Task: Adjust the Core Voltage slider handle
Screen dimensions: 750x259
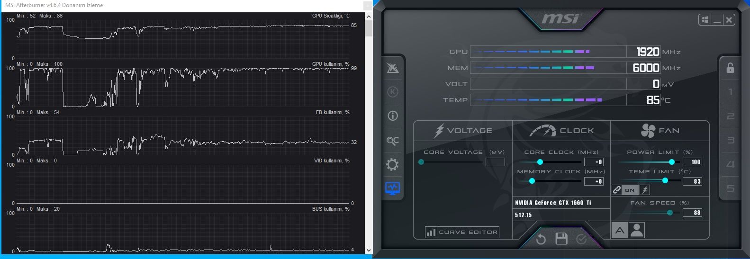Action: (421, 162)
